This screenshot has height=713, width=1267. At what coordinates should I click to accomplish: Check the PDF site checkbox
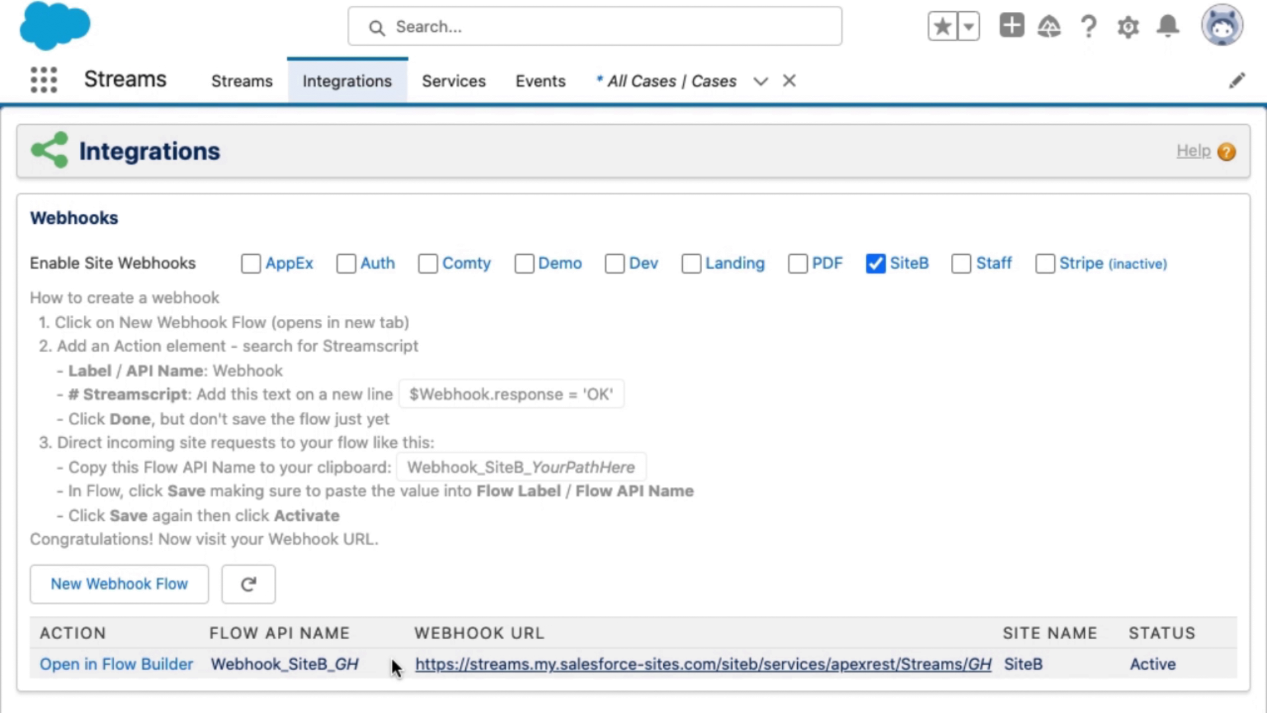point(798,263)
